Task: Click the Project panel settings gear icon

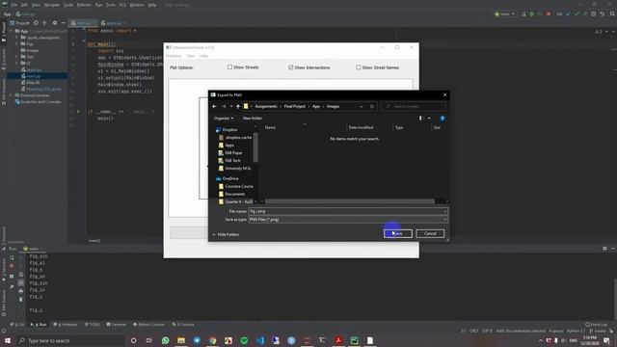Action: 55,23
